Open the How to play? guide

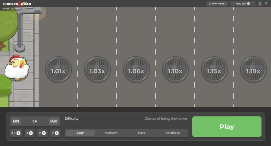point(217,4)
